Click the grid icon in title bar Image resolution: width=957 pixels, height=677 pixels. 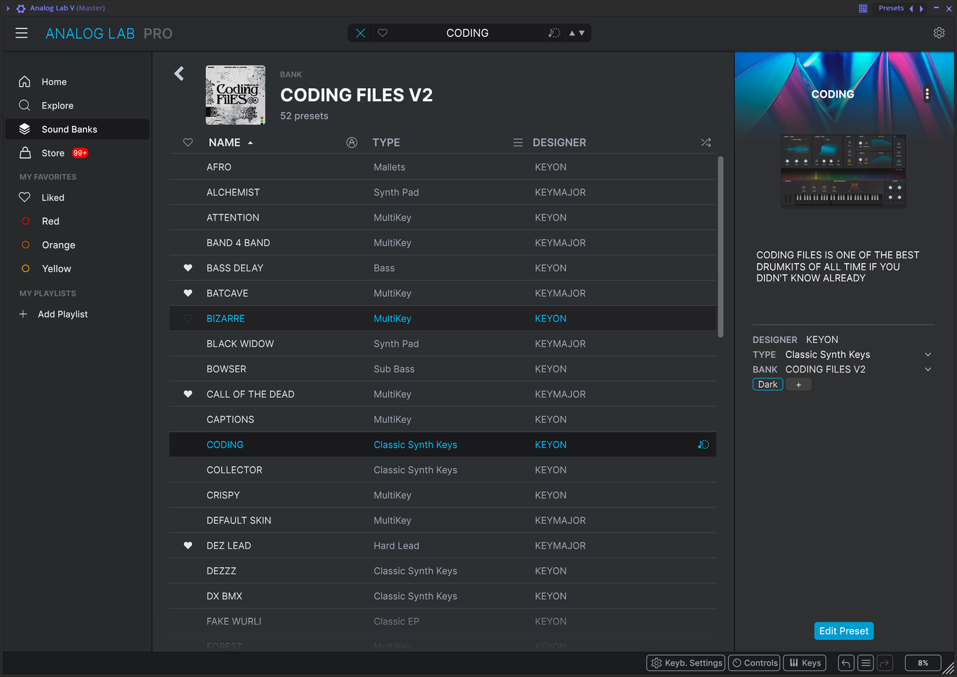click(863, 8)
